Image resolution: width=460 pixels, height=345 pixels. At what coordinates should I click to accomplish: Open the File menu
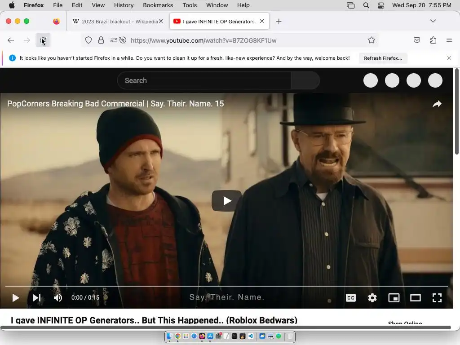(57, 5)
